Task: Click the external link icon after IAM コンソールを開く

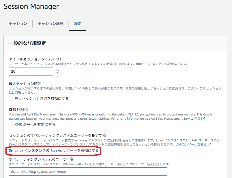Action: [x=209, y=145]
